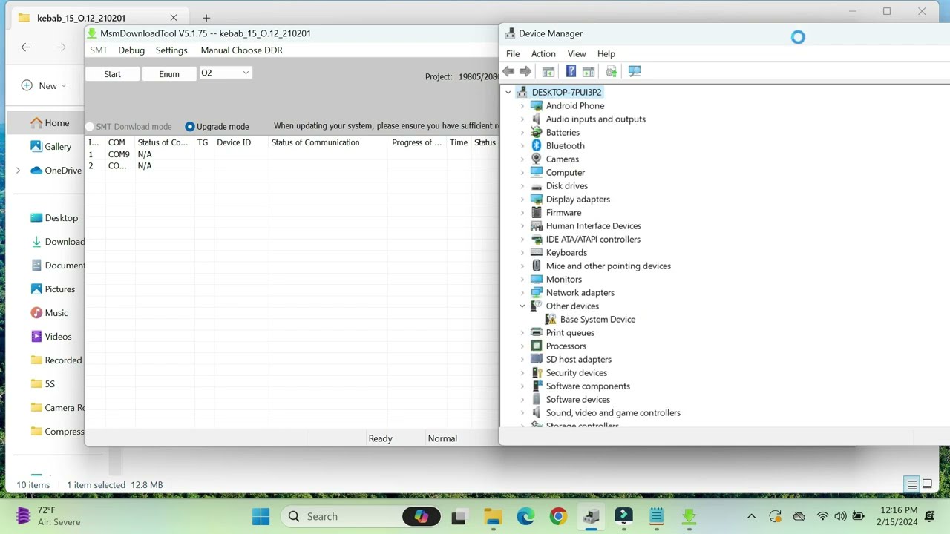Click Show/Hide Console Tree toolbar icon
Screen dimensions: 950x534
[x=548, y=71]
